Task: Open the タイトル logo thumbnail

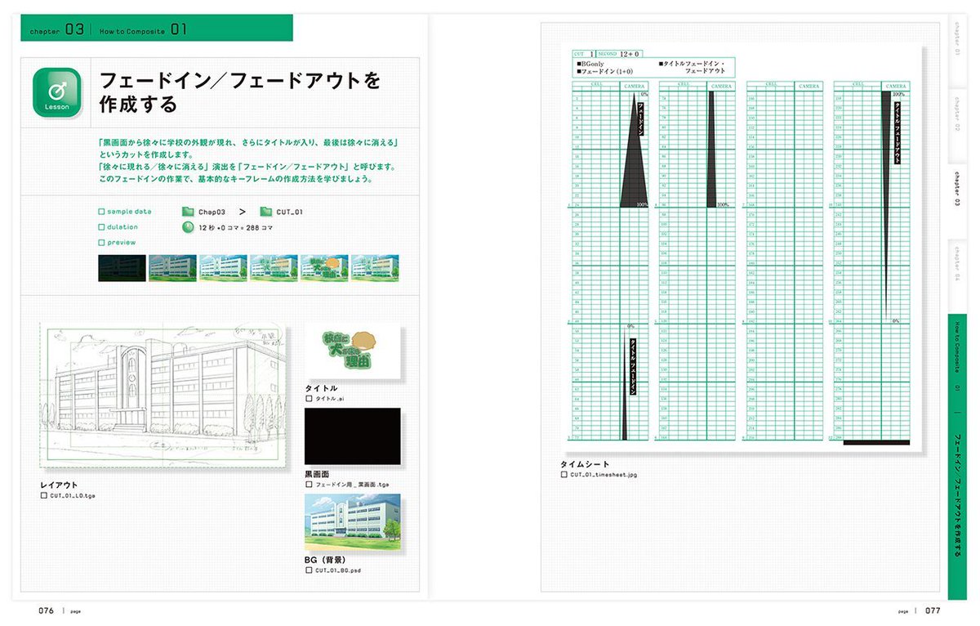Action: click(x=353, y=350)
